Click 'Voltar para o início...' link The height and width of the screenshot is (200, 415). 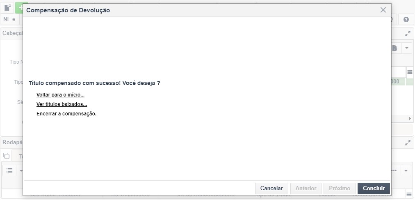(x=60, y=95)
